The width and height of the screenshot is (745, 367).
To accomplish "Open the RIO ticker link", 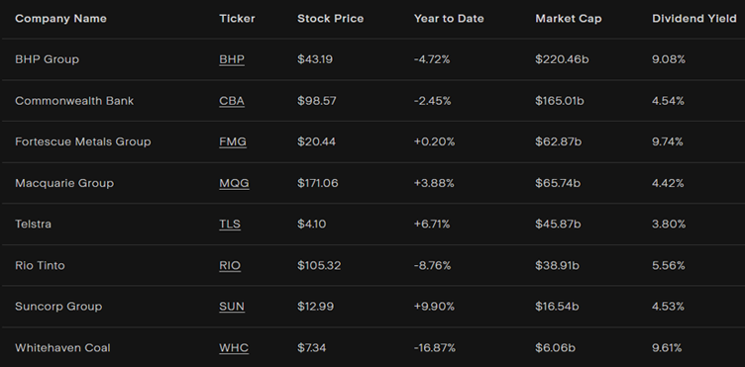I will pos(230,265).
